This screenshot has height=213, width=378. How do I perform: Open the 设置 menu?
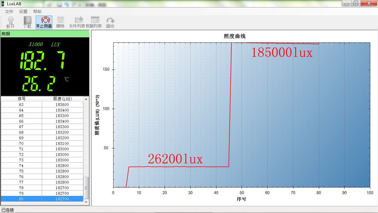click(x=23, y=11)
